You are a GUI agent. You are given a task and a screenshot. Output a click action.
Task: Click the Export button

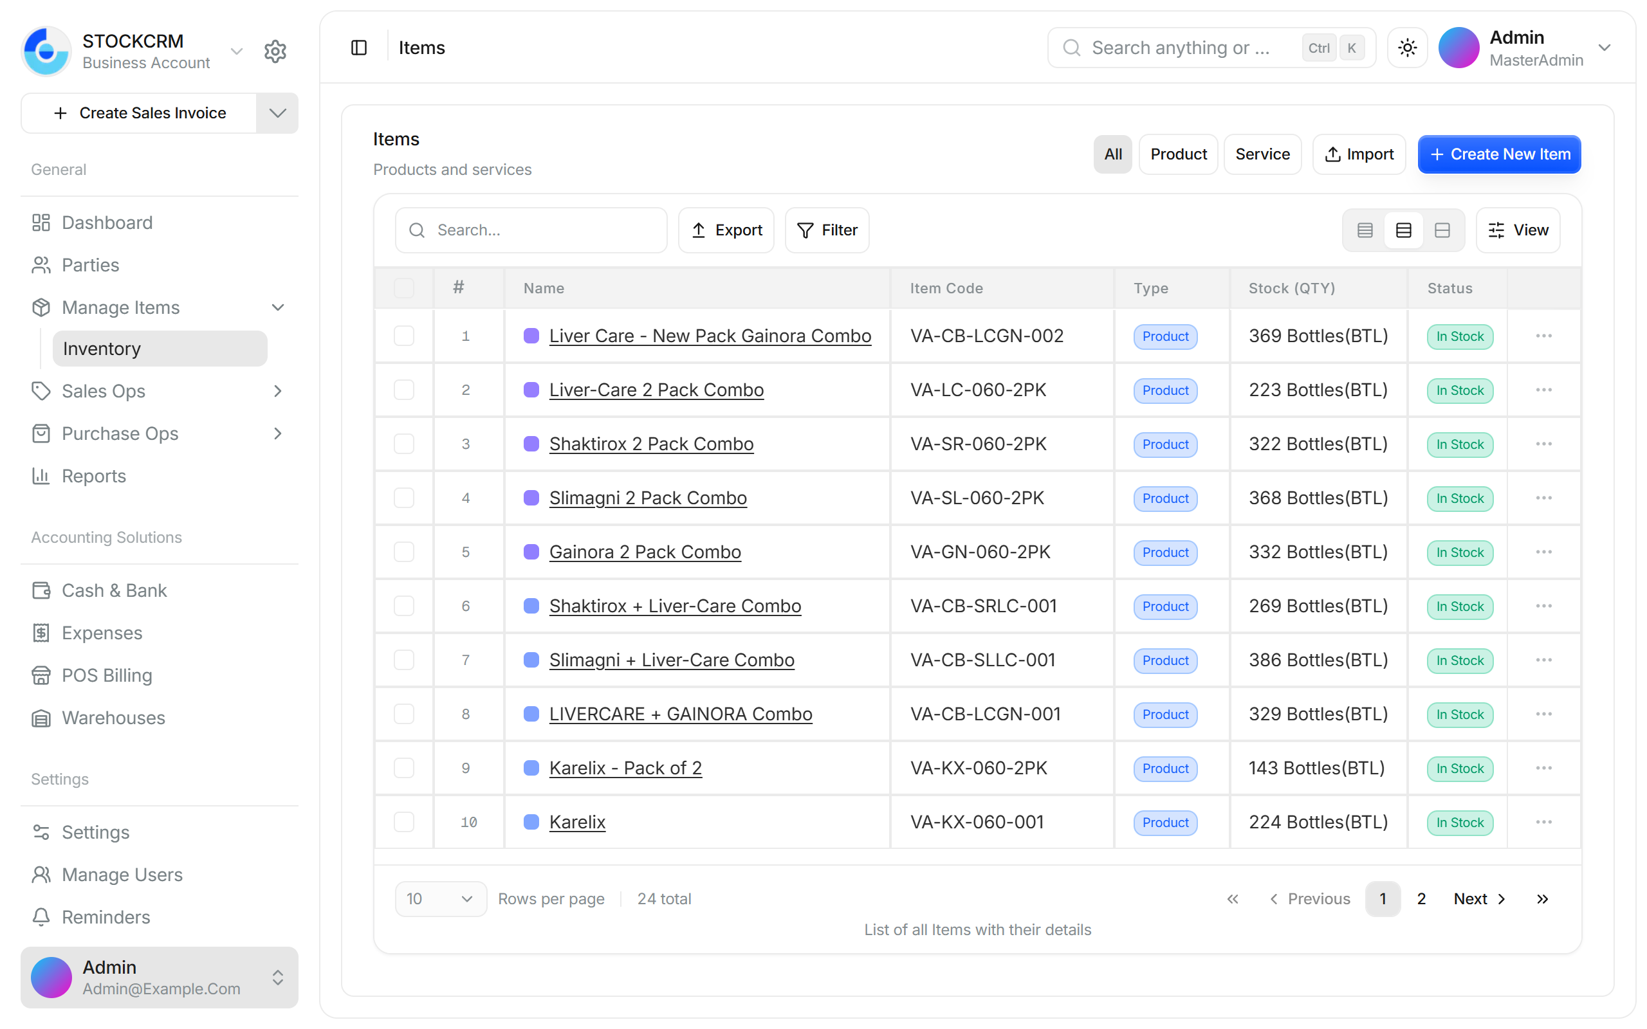pyautogui.click(x=726, y=230)
